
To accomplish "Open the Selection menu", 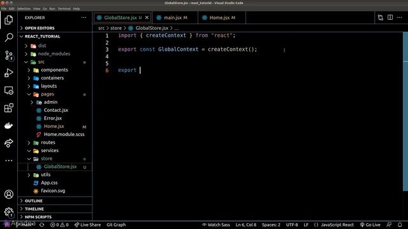I will [24, 8].
